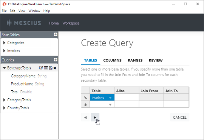Open the empty new-row table dropdown
Screen dimensions: 204x140
[110, 105]
